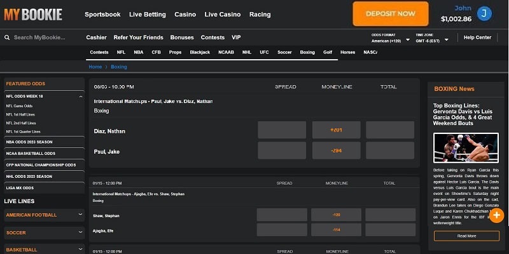Open NFL 2nd Half Lines
The image size is (509, 254).
click(x=21, y=123)
